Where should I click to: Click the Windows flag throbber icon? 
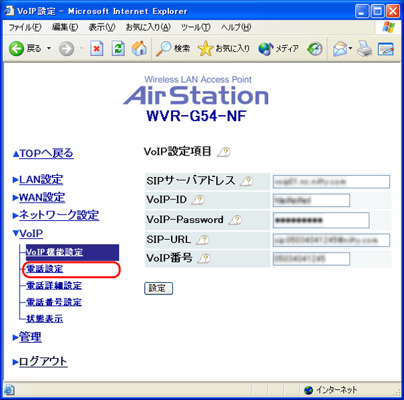tap(389, 27)
